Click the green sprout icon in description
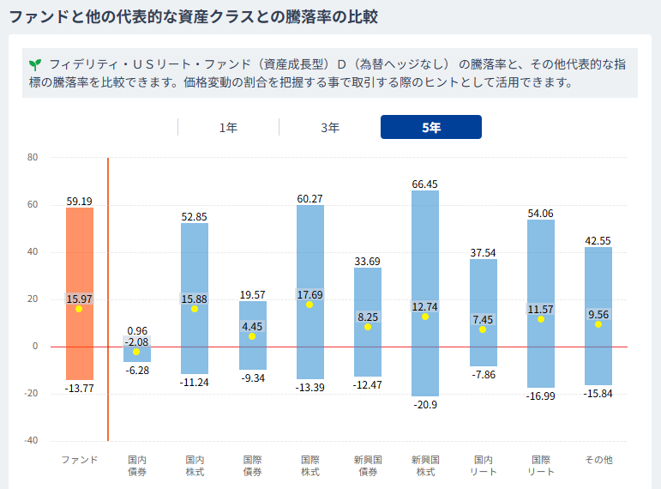 35,65
